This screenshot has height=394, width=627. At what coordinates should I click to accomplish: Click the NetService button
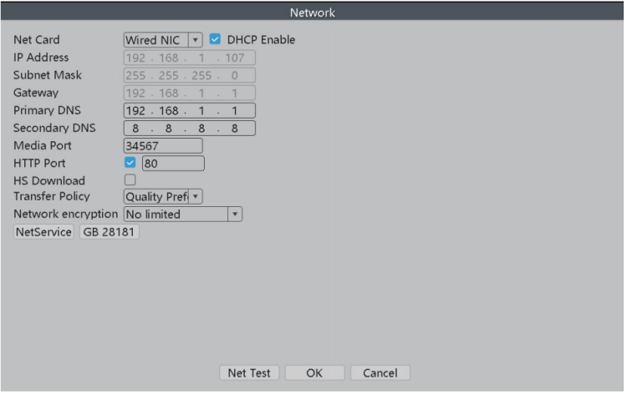click(43, 232)
